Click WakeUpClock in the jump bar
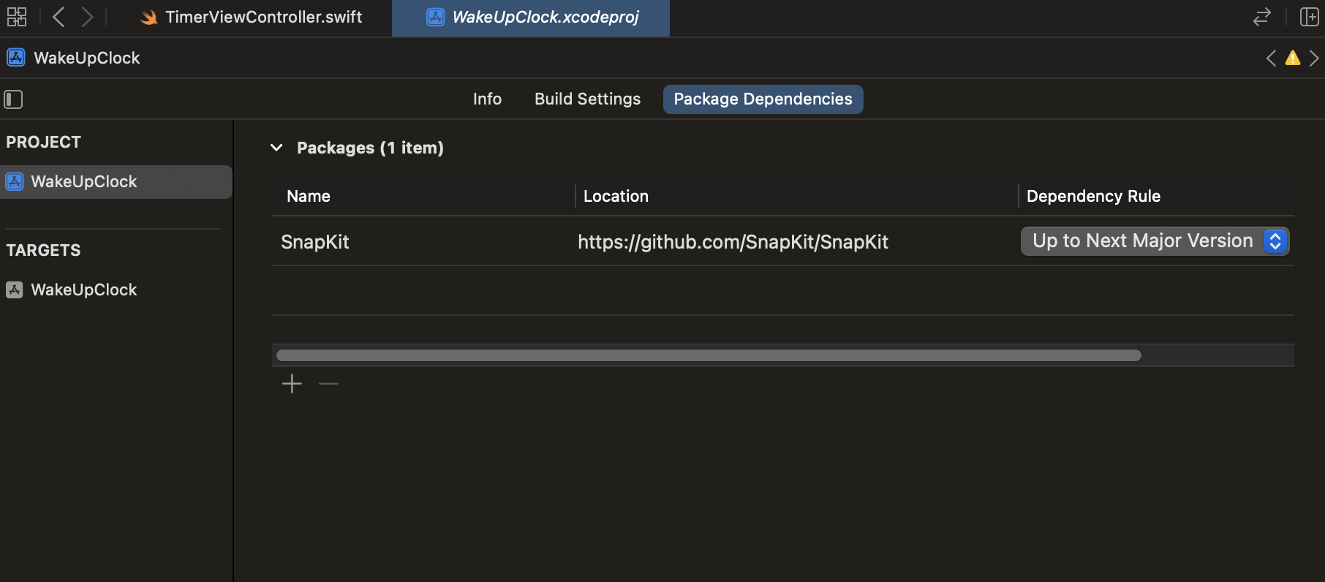This screenshot has height=582, width=1325. click(87, 58)
